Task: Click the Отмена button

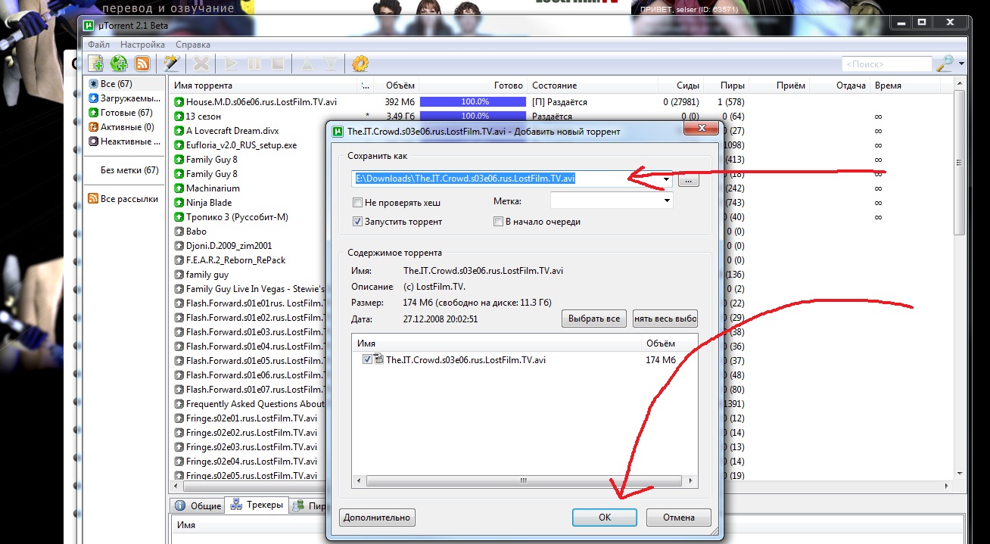Action: pyautogui.click(x=679, y=518)
